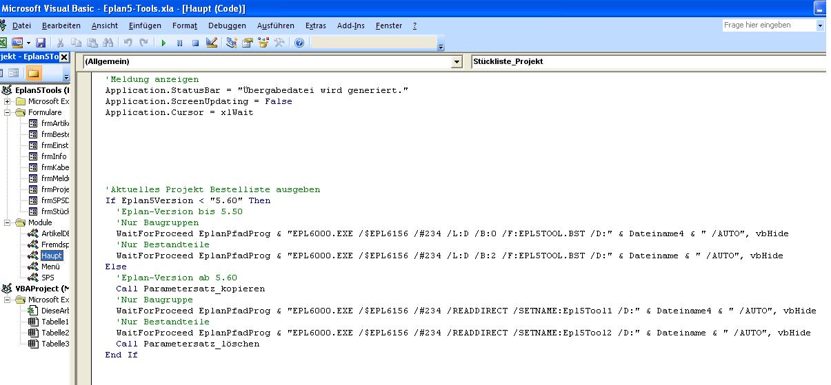The width and height of the screenshot is (831, 385).
Task: Open the Datei menu
Action: click(21, 25)
